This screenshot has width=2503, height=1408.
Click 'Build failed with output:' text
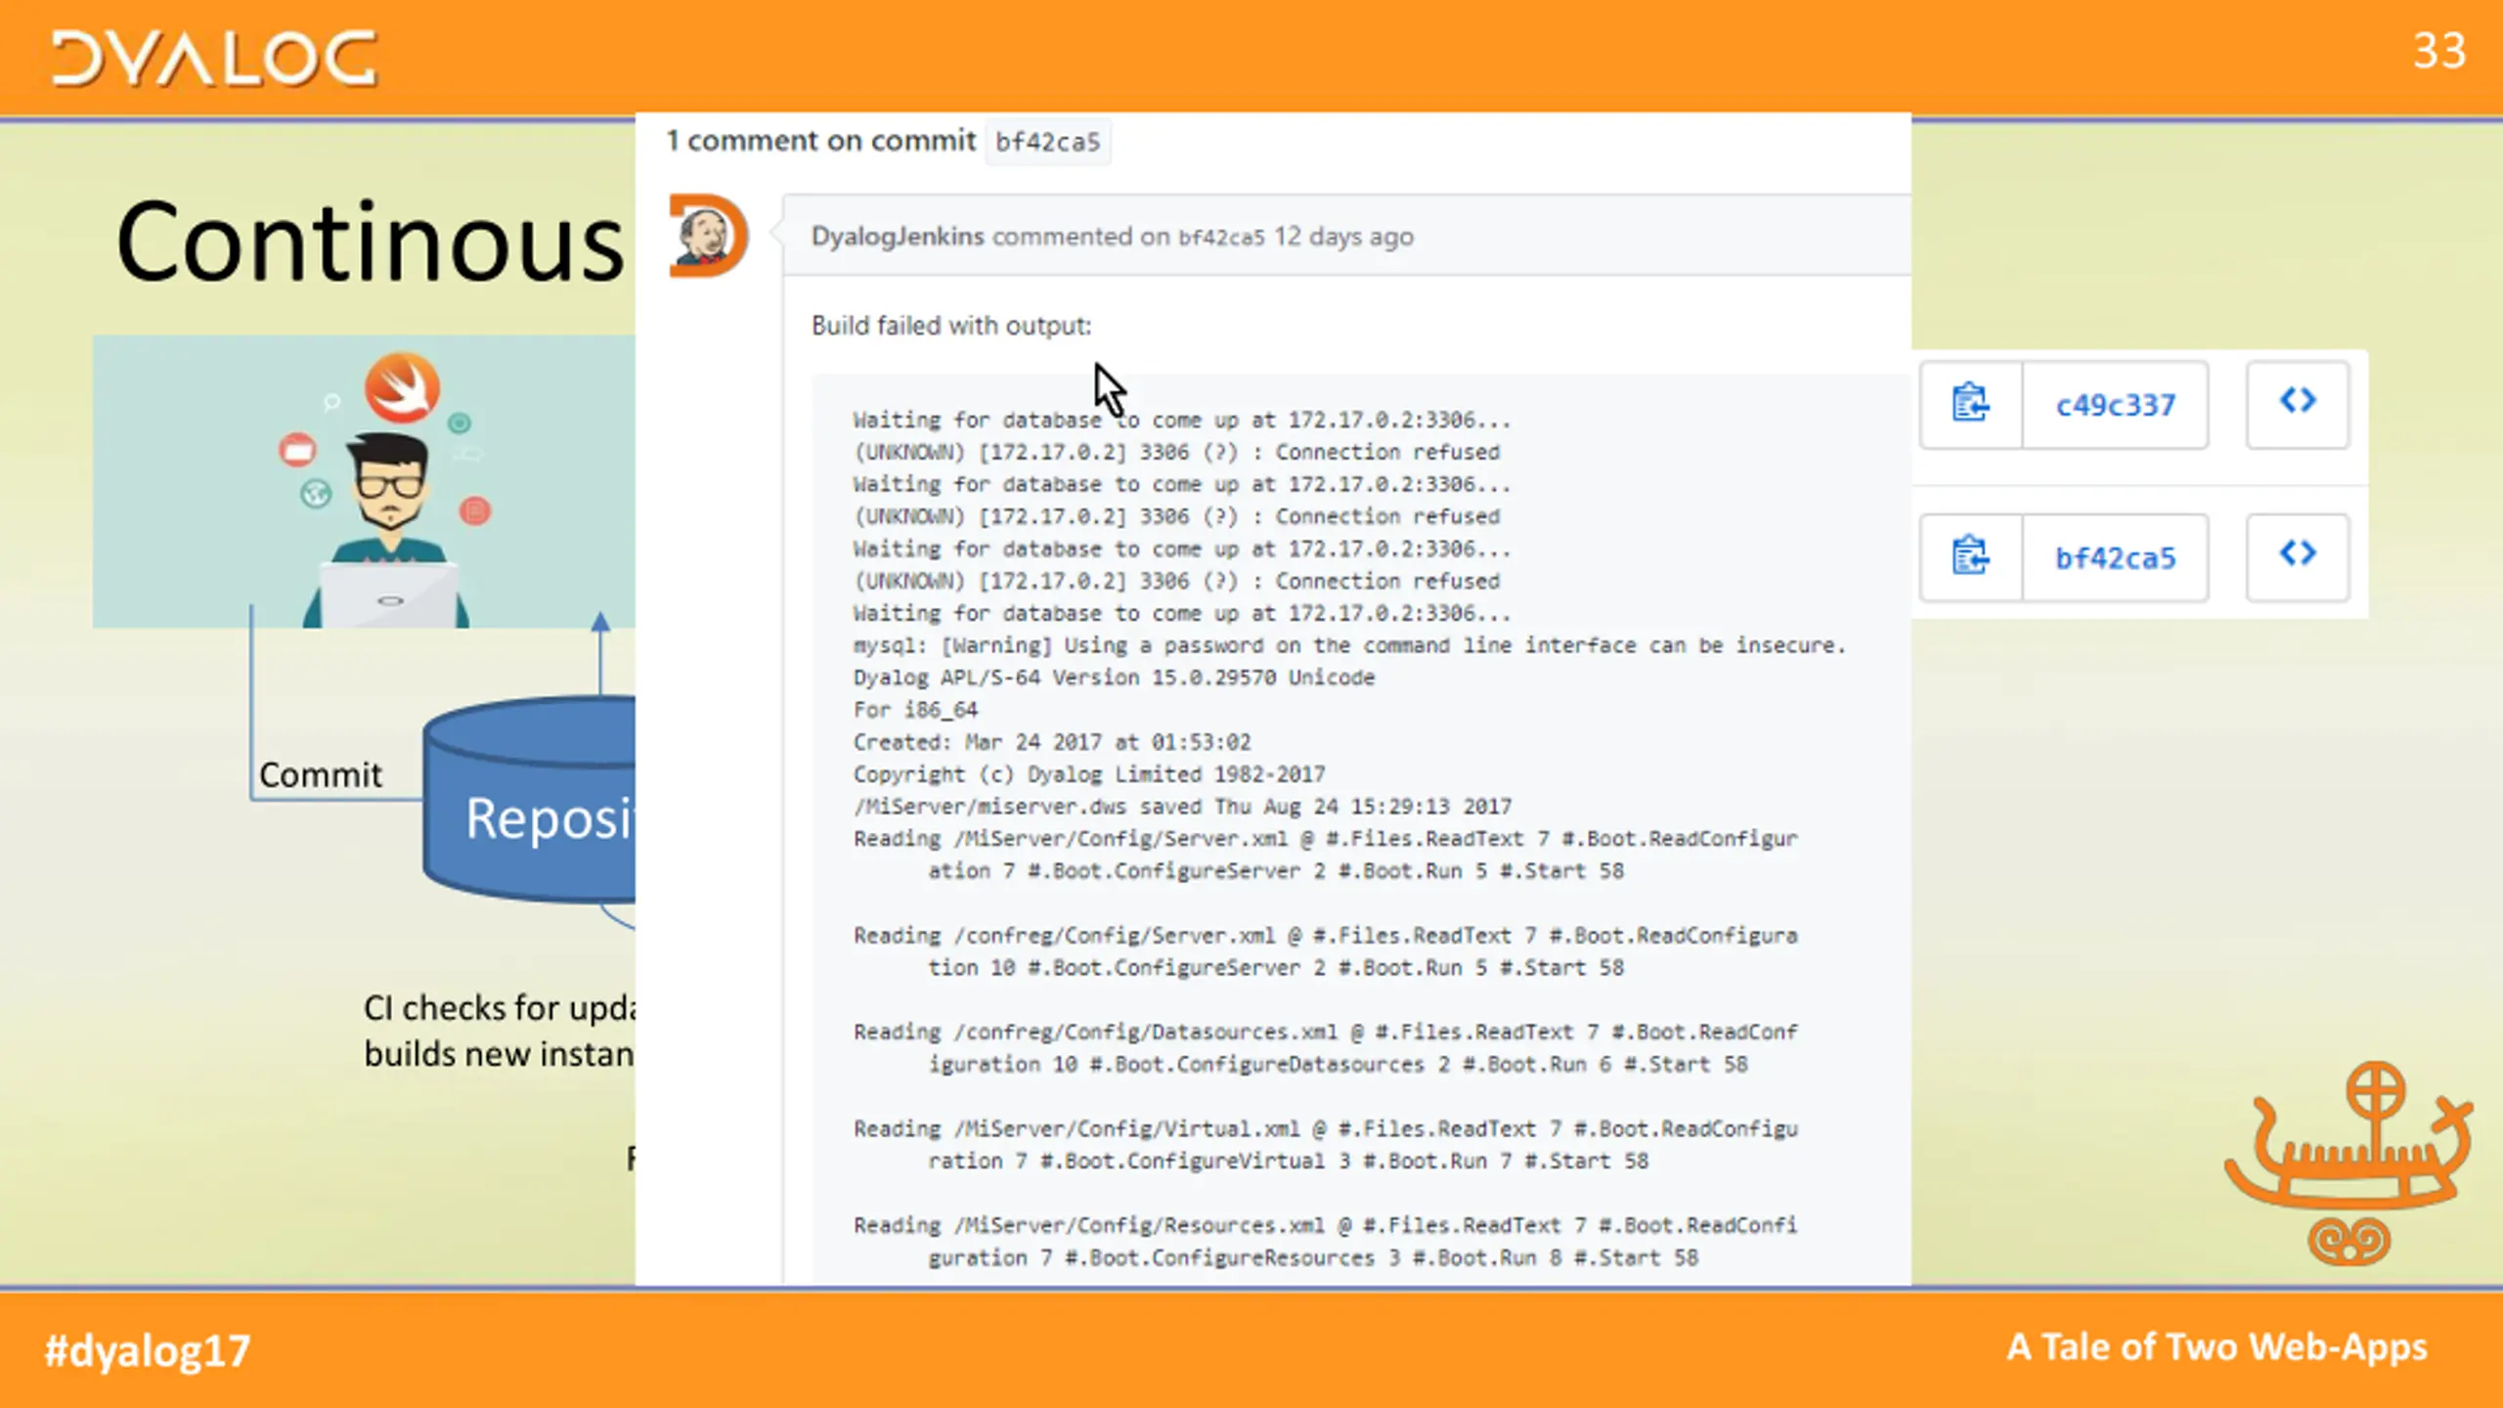950,326
